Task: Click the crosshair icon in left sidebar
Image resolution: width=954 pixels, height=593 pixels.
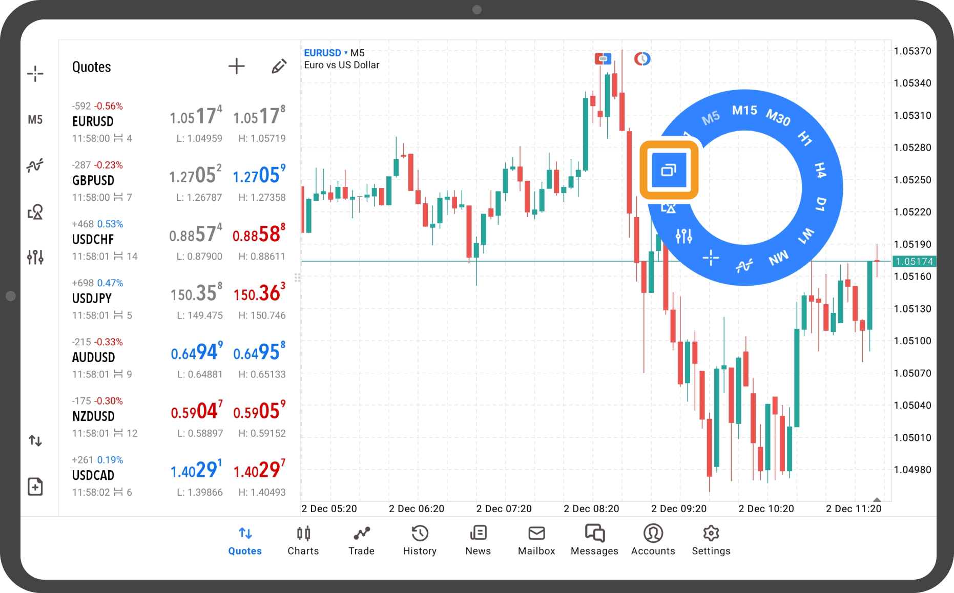Action: (35, 74)
